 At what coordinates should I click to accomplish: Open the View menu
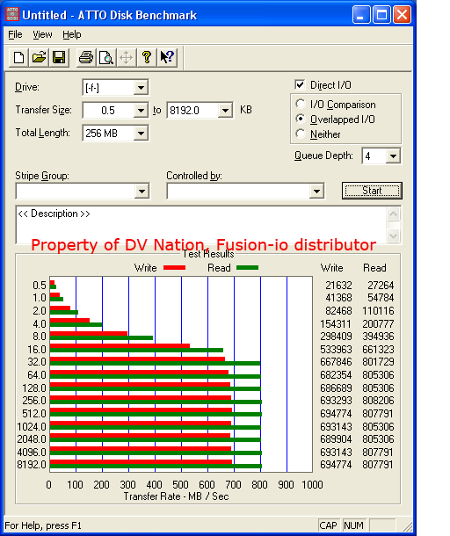[x=42, y=34]
